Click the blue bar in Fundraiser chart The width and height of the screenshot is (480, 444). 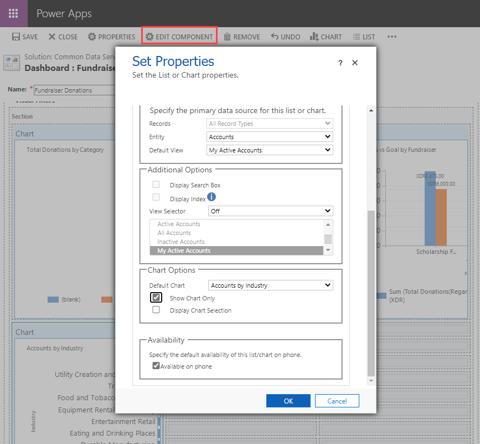[x=430, y=208]
